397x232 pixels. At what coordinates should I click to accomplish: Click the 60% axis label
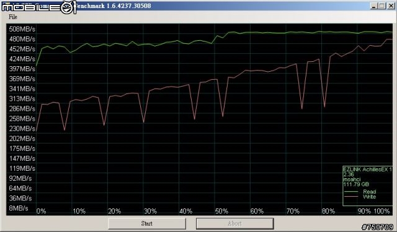[257, 211]
